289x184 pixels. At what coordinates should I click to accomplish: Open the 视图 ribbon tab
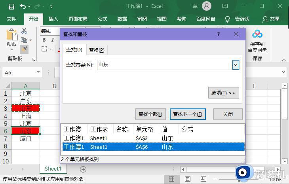click(x=162, y=19)
